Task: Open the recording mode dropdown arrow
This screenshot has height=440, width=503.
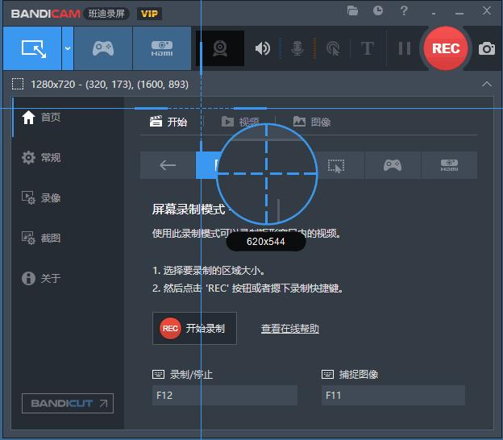Action: (67, 48)
